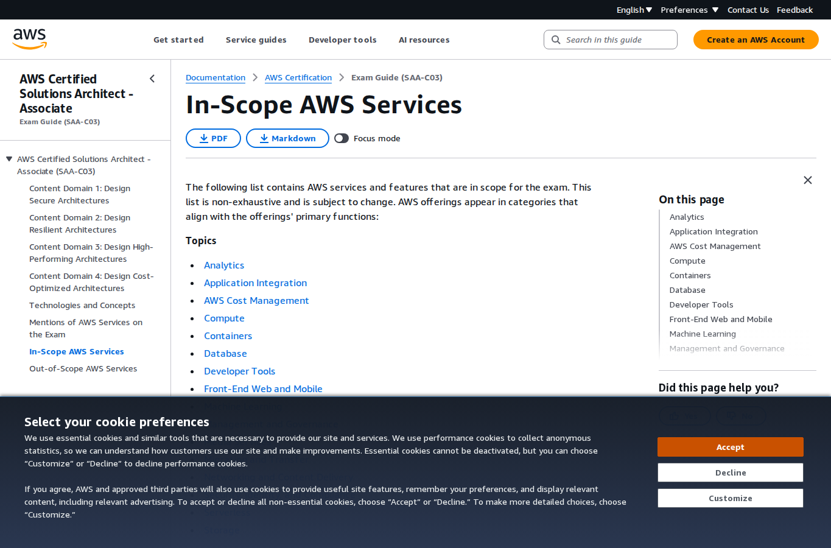
Task: Click Developer Tools topic link
Action: (x=240, y=371)
